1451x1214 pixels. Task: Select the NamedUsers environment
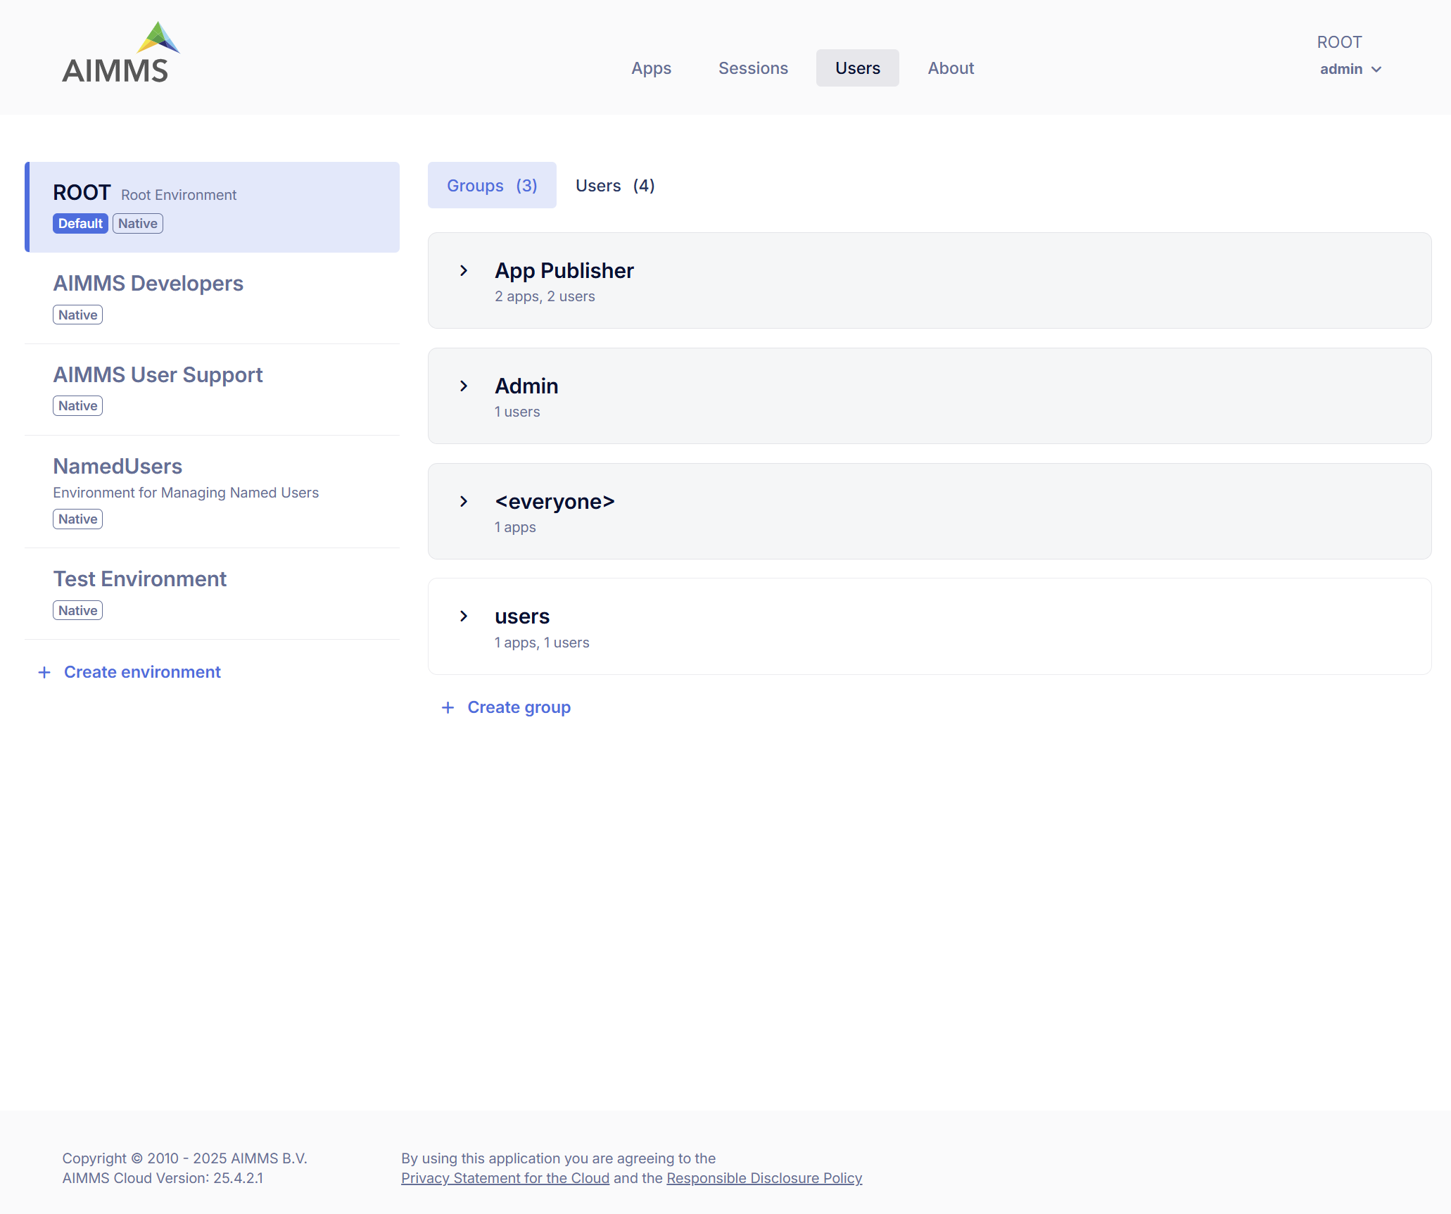[213, 492]
